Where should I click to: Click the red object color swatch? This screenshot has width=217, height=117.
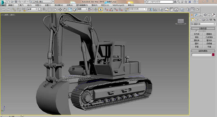coord(213,55)
